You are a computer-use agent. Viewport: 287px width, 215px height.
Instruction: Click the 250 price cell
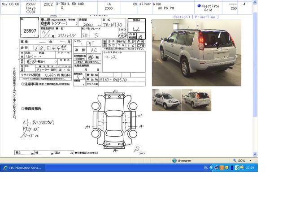(230, 8)
